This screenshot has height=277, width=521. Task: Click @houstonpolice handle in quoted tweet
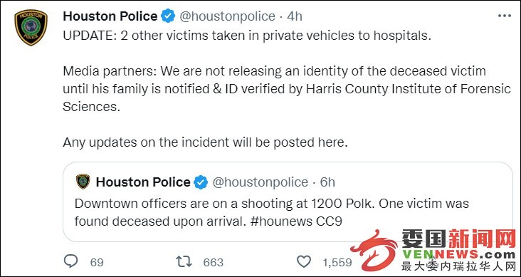click(260, 182)
